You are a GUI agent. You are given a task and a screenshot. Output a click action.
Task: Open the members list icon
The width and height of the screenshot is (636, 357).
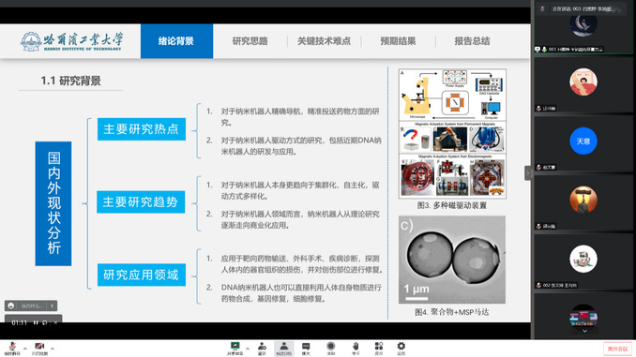(284, 349)
